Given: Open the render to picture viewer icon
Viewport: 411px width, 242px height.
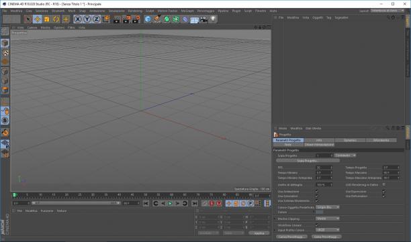Looking at the screenshot, I should 126,19.
